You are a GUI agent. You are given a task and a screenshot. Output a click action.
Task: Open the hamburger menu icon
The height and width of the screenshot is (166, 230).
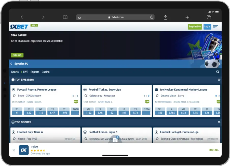coord(216,26)
